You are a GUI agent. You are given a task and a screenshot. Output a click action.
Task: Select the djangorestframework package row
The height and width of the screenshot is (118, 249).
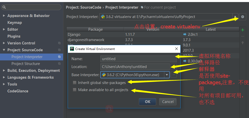point(153,40)
